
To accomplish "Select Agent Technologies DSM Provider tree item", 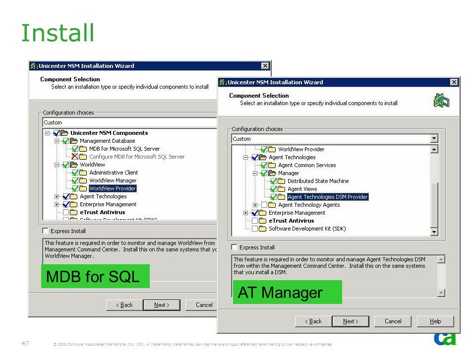I will coord(328,197).
